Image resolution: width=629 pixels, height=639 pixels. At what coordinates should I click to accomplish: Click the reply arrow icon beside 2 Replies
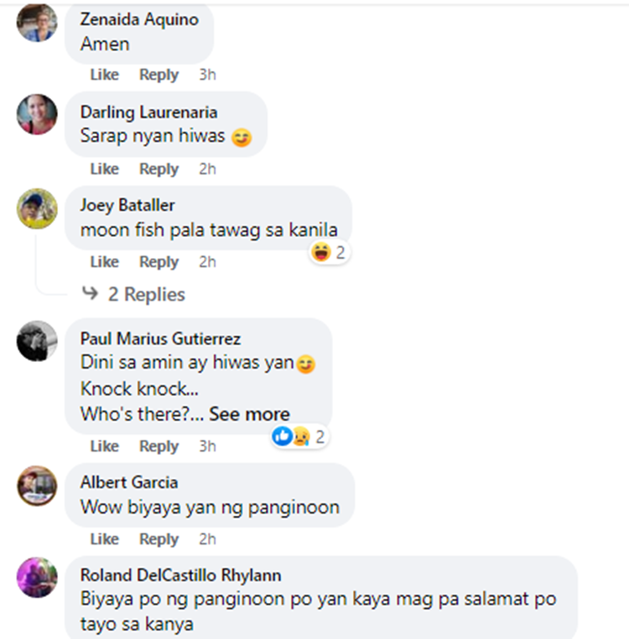91,292
